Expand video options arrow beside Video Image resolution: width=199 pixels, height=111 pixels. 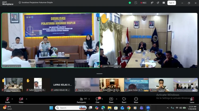pos(27,99)
